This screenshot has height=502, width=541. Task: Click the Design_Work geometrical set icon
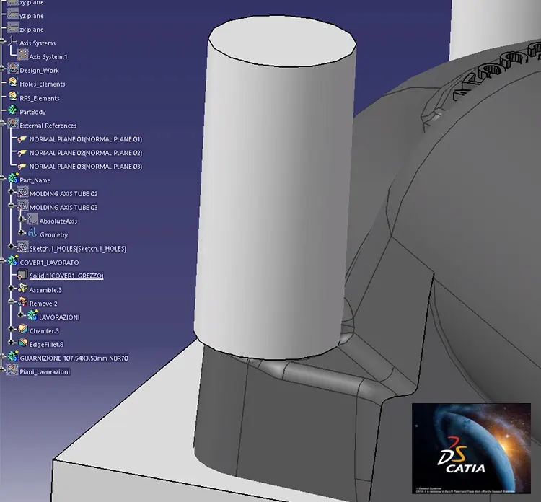click(13, 69)
